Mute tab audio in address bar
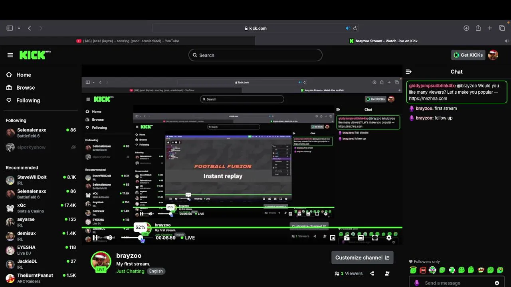 click(x=348, y=28)
